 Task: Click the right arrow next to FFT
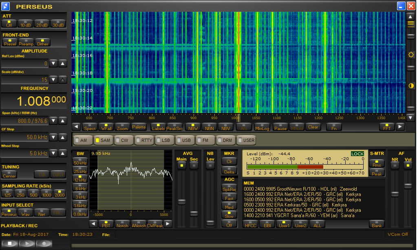(400, 127)
